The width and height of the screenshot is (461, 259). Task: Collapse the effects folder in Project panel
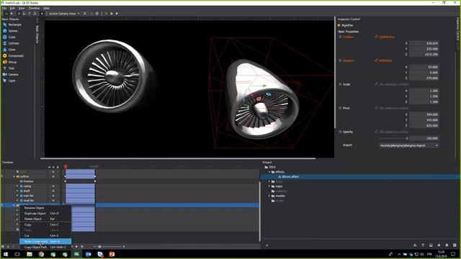tap(269, 172)
